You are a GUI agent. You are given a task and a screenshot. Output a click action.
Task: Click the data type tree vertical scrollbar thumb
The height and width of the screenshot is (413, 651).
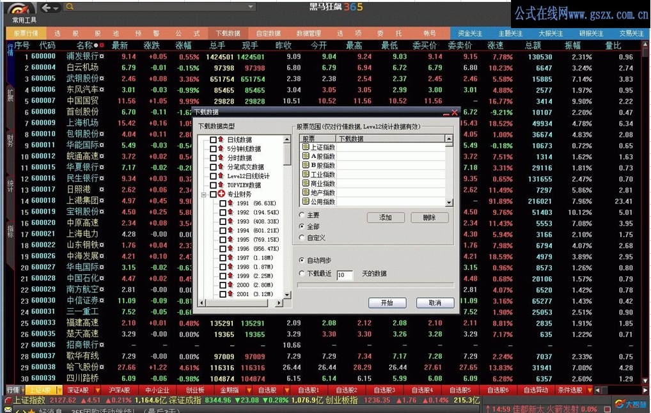(287, 155)
